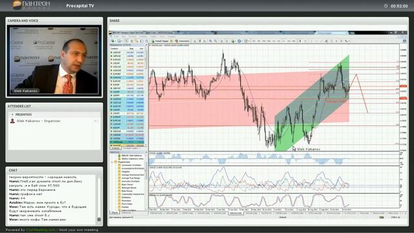This screenshot has height=233, width=414.
Task: Toggle the Chart Shift button
Action: (x=227, y=41)
